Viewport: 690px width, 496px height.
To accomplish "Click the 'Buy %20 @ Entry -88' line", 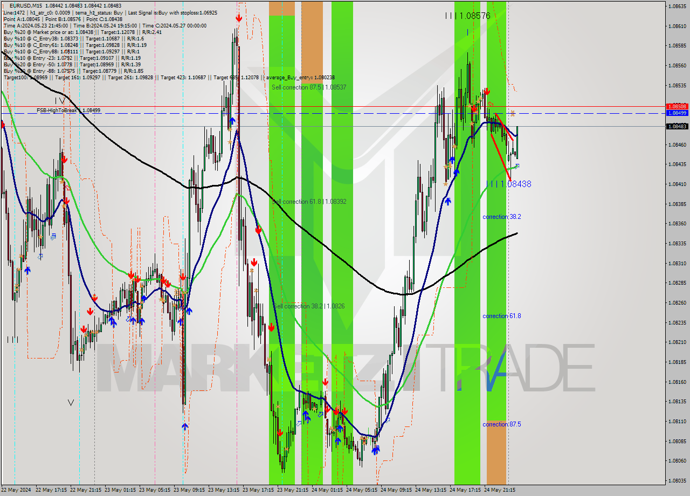I will click(x=73, y=71).
